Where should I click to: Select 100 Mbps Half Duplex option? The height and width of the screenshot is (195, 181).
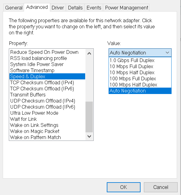click(x=140, y=85)
